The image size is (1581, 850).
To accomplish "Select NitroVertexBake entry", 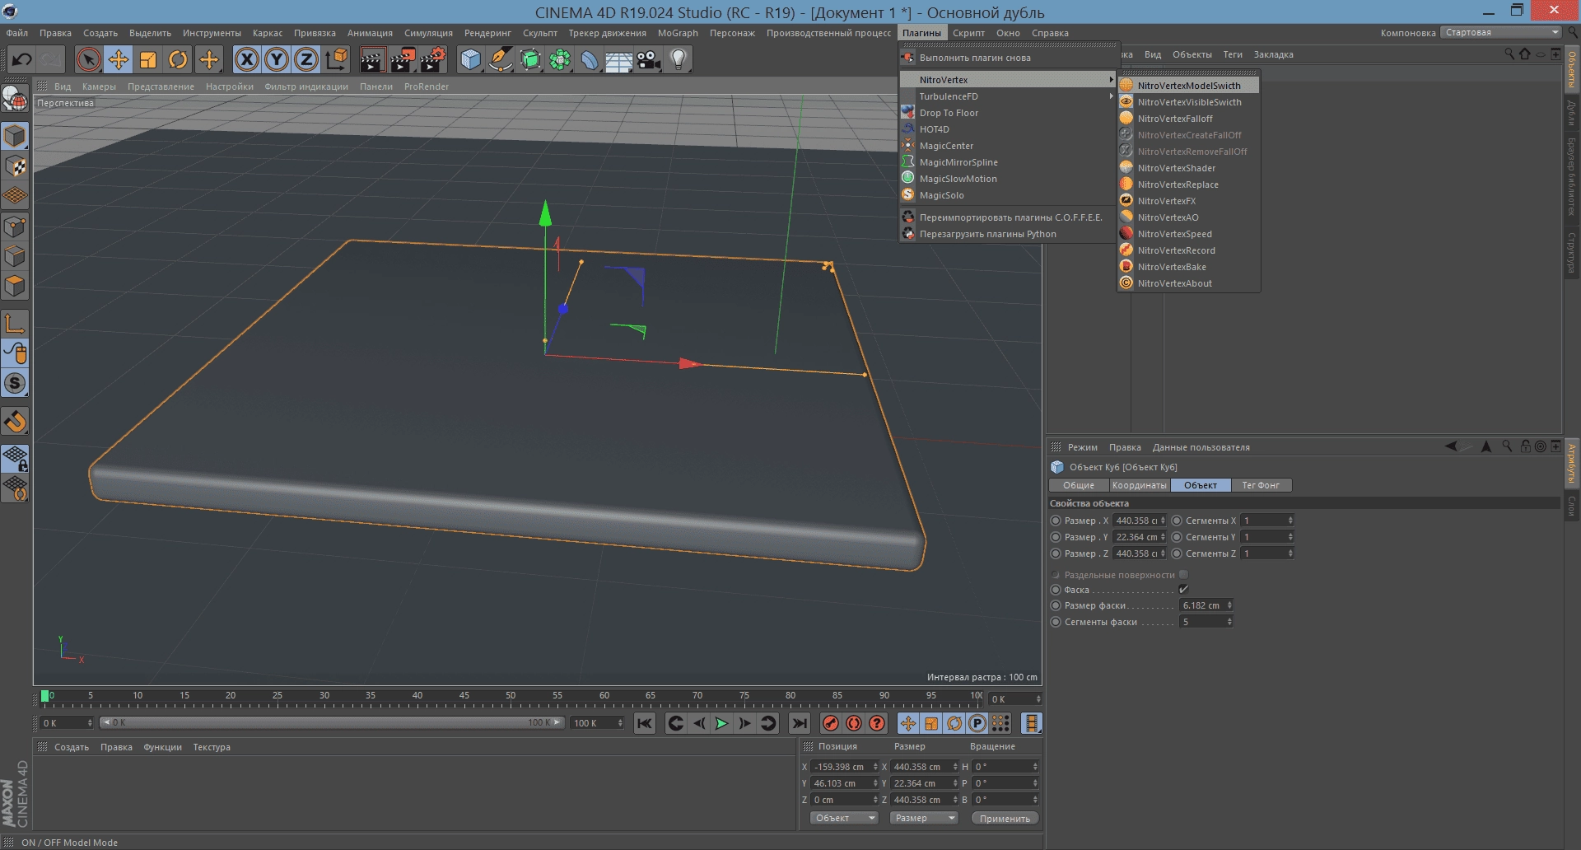I will (1188, 267).
